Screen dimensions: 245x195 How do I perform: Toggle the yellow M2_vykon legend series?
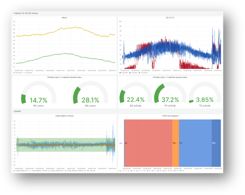tap(28, 73)
